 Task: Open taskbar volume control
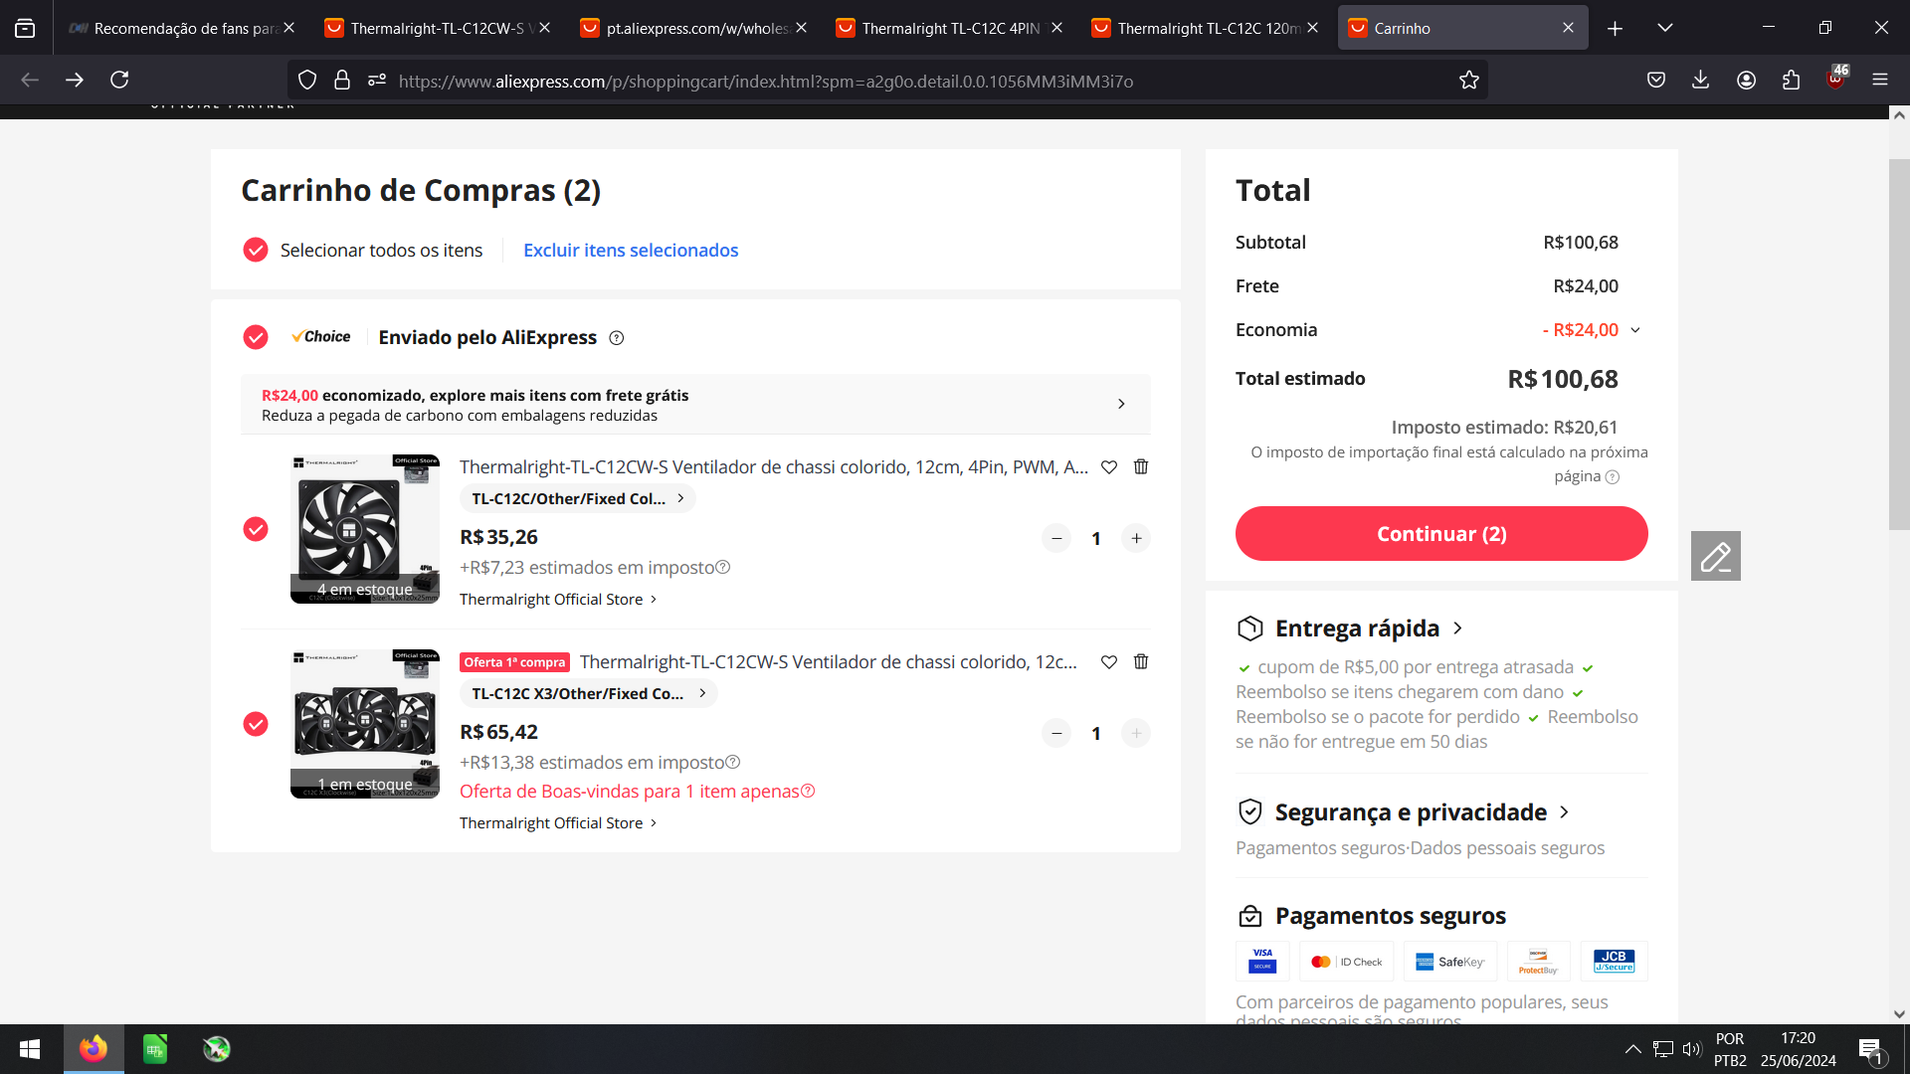(1691, 1048)
